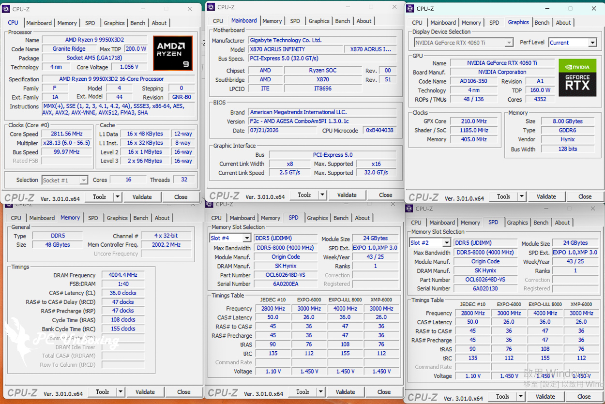Open the NVIDIA GeForce RTX 4060 Ti device dropdown

tap(509, 43)
